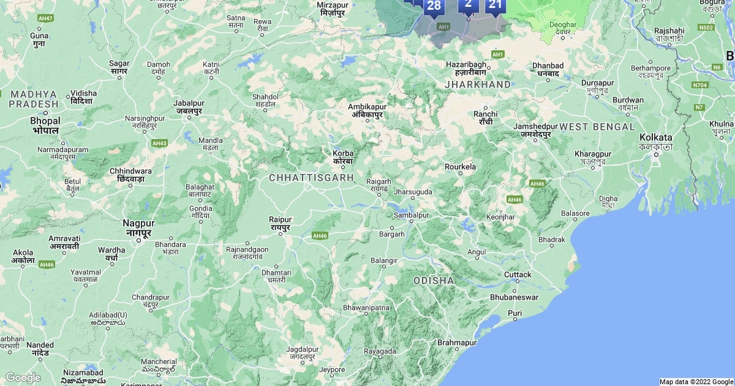Click the Google logo
This screenshot has width=735, height=386.
click(x=23, y=377)
